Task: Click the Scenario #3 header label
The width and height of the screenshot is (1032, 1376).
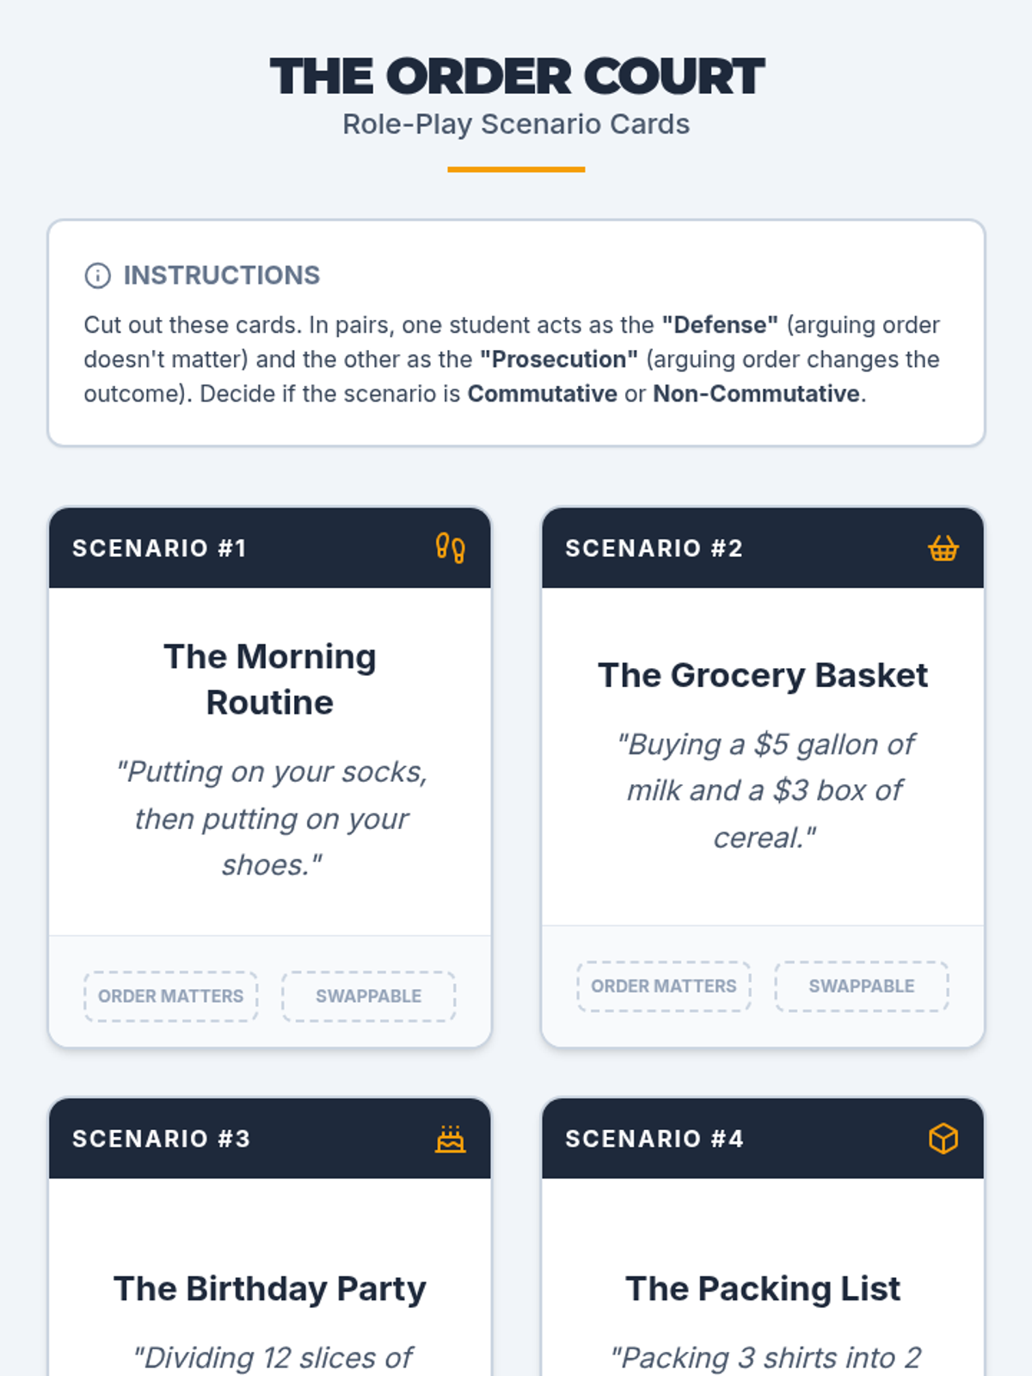Action: pos(162,1139)
